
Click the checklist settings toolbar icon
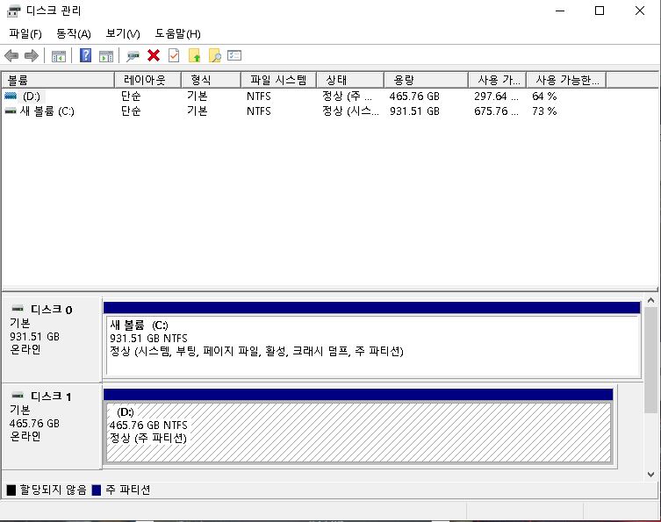tap(234, 55)
